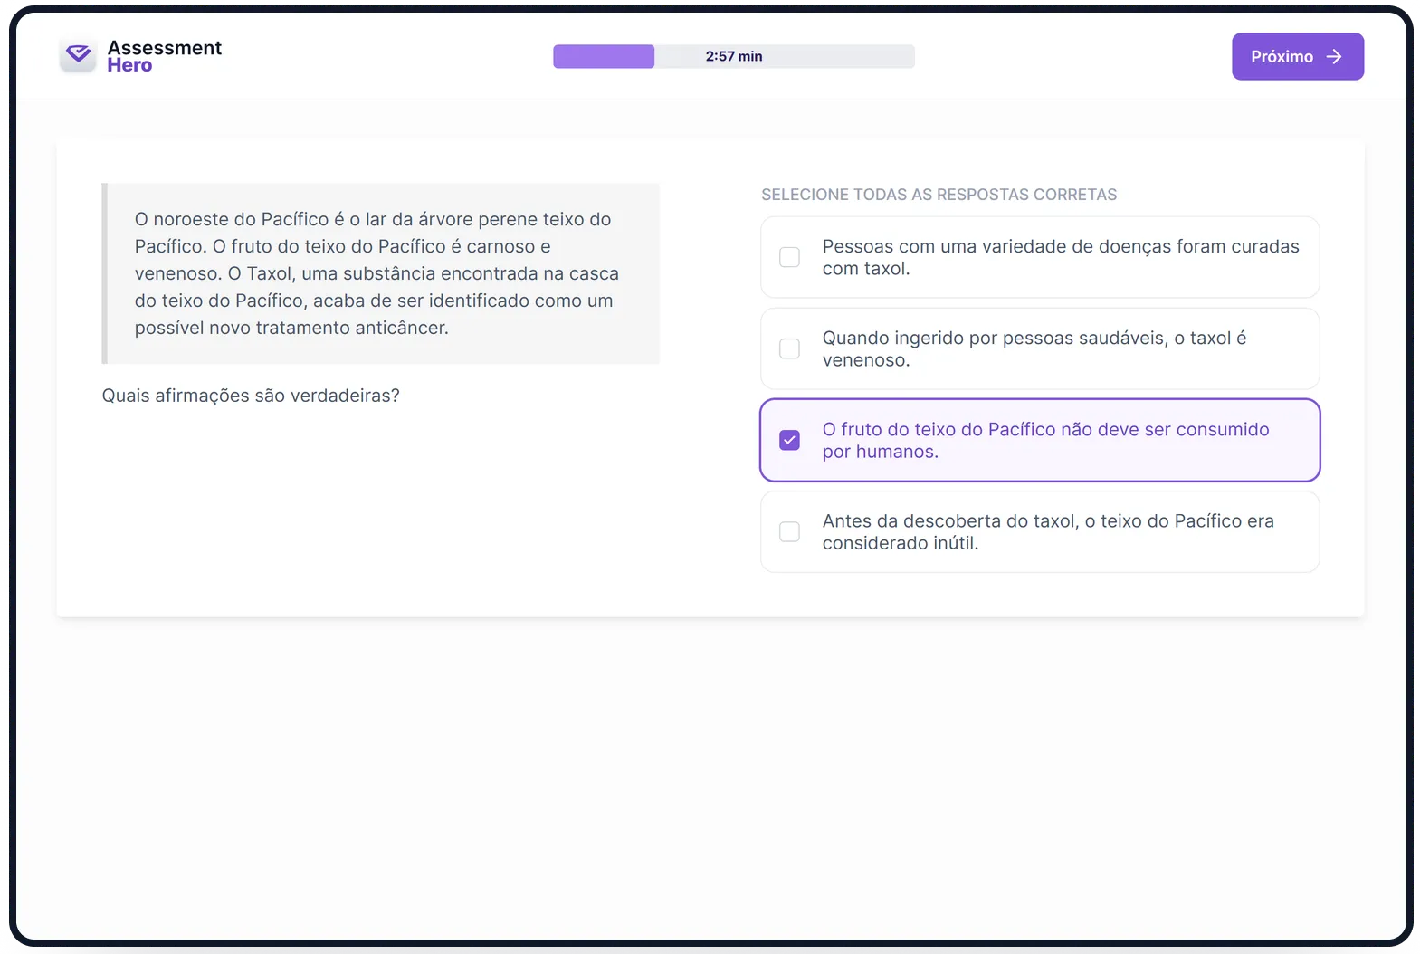Click the timer progress bar showing 2:57 min
The width and height of the screenshot is (1420, 954).
(734, 56)
